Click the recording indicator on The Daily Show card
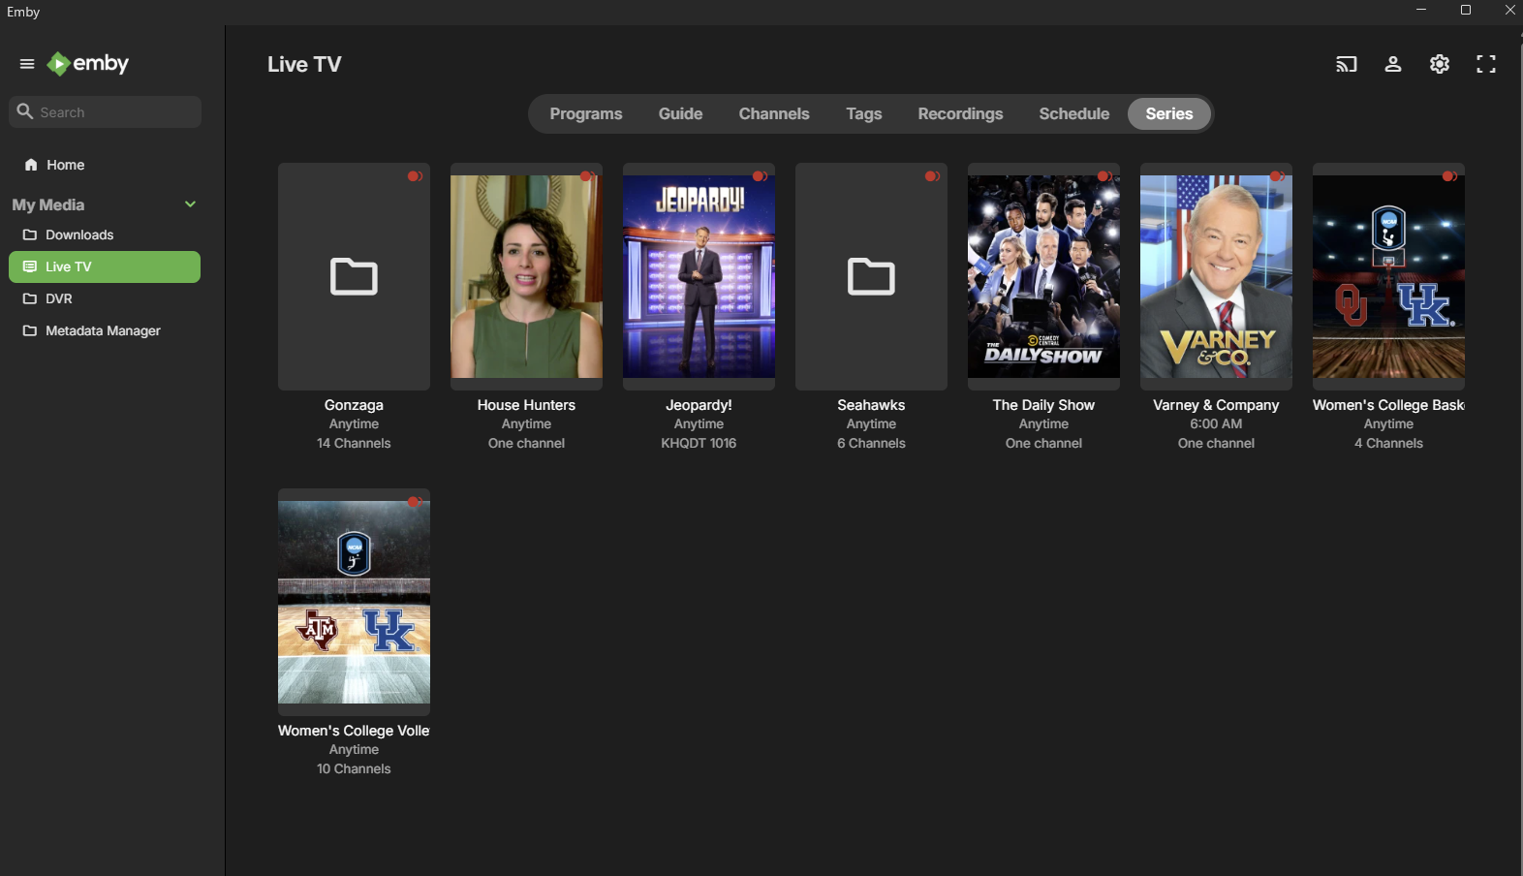The width and height of the screenshot is (1523, 876). pyautogui.click(x=1104, y=176)
